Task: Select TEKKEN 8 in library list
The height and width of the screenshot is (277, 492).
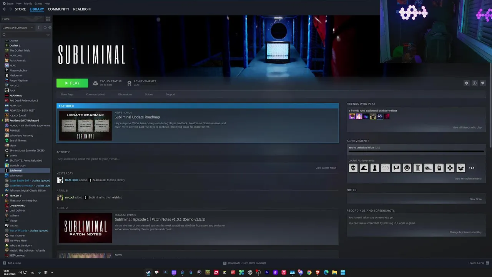Action: click(15, 195)
